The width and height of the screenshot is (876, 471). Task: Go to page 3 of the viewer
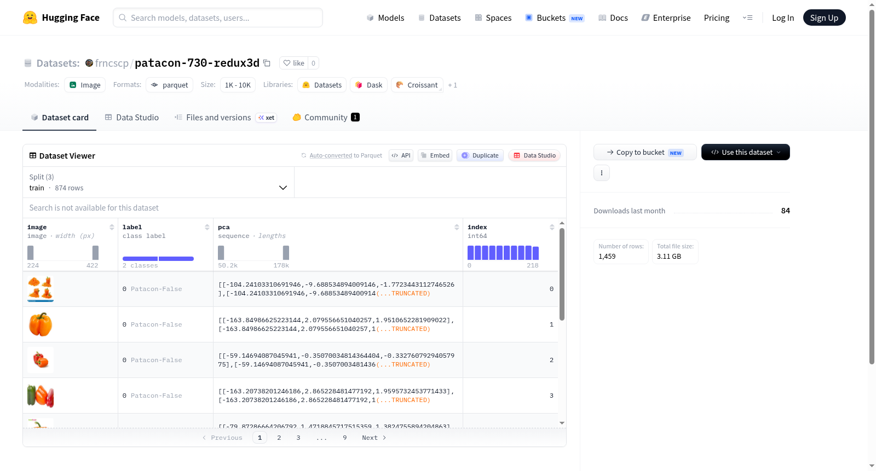298,438
